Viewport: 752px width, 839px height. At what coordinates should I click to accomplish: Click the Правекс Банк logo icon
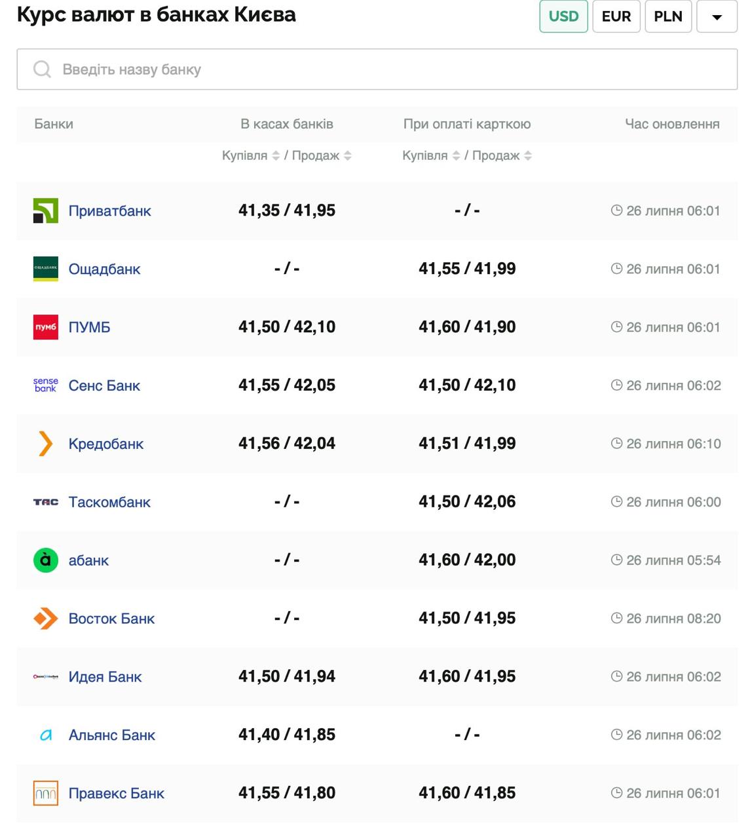[x=46, y=793]
